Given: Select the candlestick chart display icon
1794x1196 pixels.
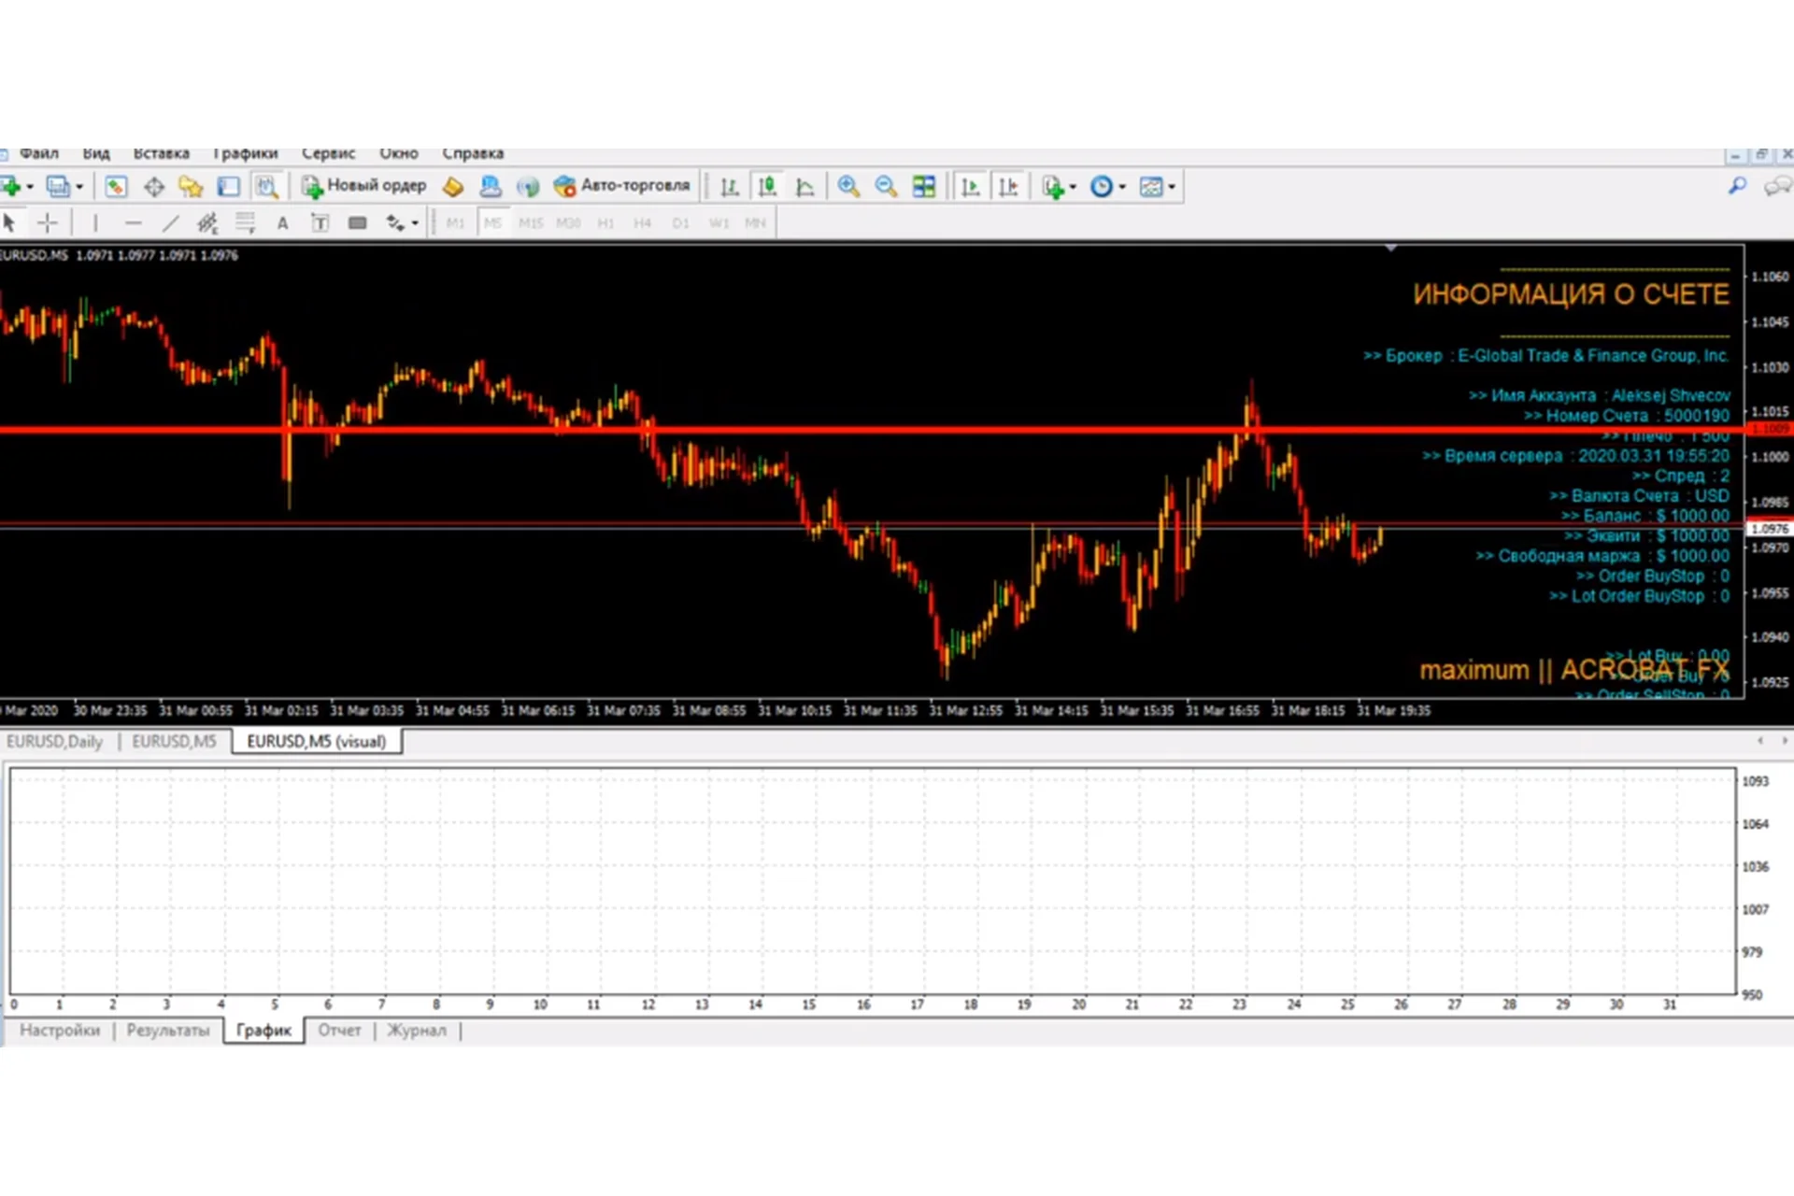Looking at the screenshot, I should coord(766,186).
